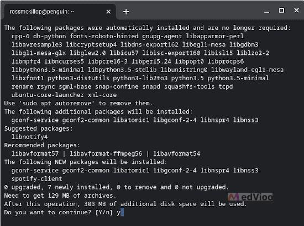Click 'Need to get 129 MB of archives.' line
This screenshot has height=226, width=304.
[x=60, y=196]
